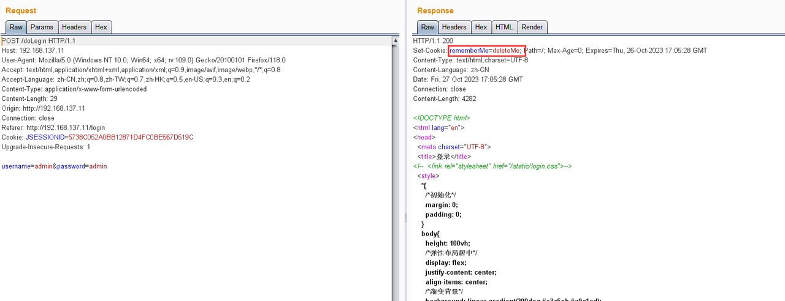Viewport: 785px width, 301px height.
Task: Select the request Hex tab
Action: (x=101, y=27)
